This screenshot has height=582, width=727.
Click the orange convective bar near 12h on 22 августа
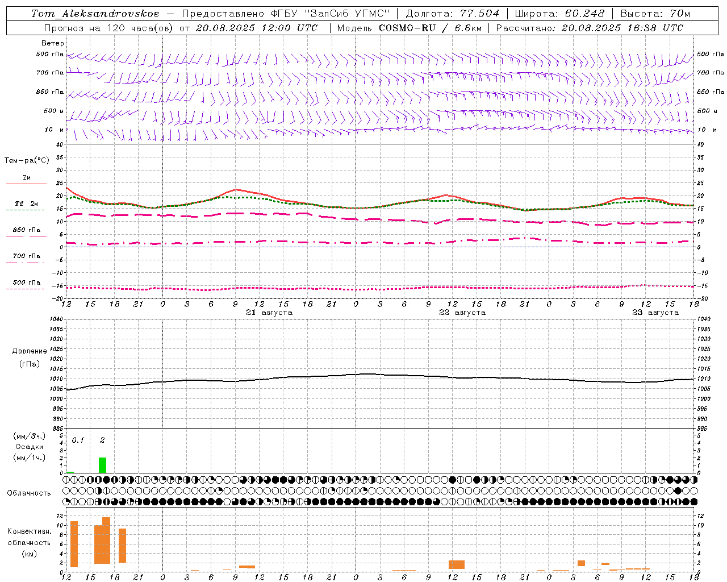(x=457, y=564)
